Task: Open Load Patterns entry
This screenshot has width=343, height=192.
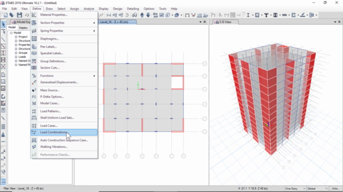Action: click(x=64, y=111)
